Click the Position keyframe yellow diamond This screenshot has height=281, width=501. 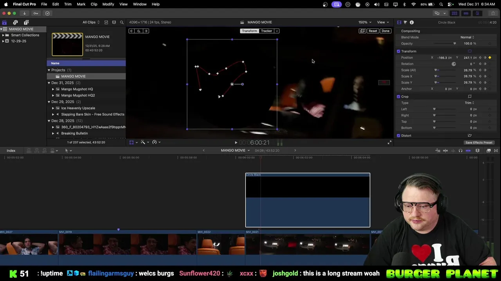490,57
